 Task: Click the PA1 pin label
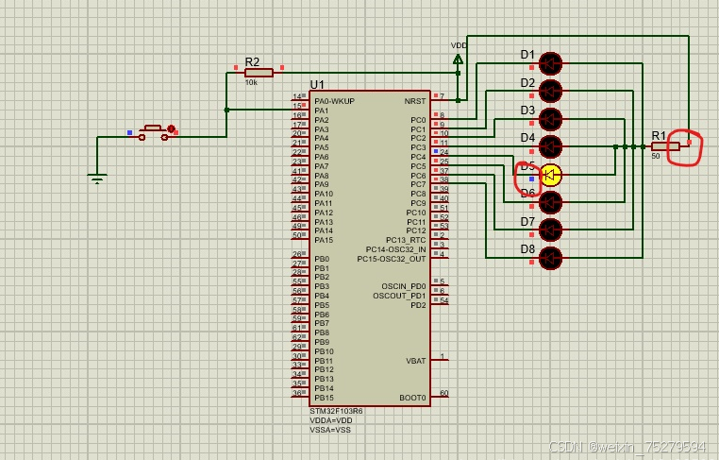pos(322,111)
